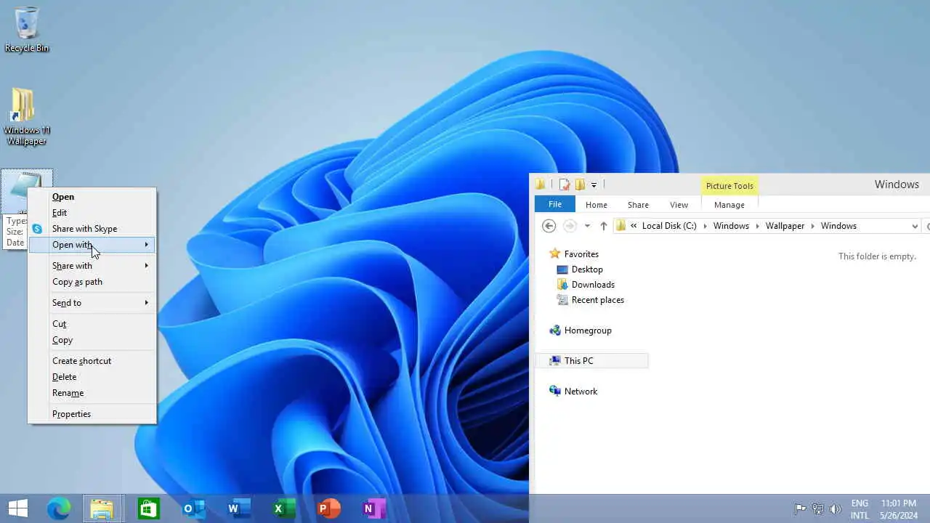Launch Outlook from the taskbar
Viewport: 930px width, 523px height.
click(193, 508)
